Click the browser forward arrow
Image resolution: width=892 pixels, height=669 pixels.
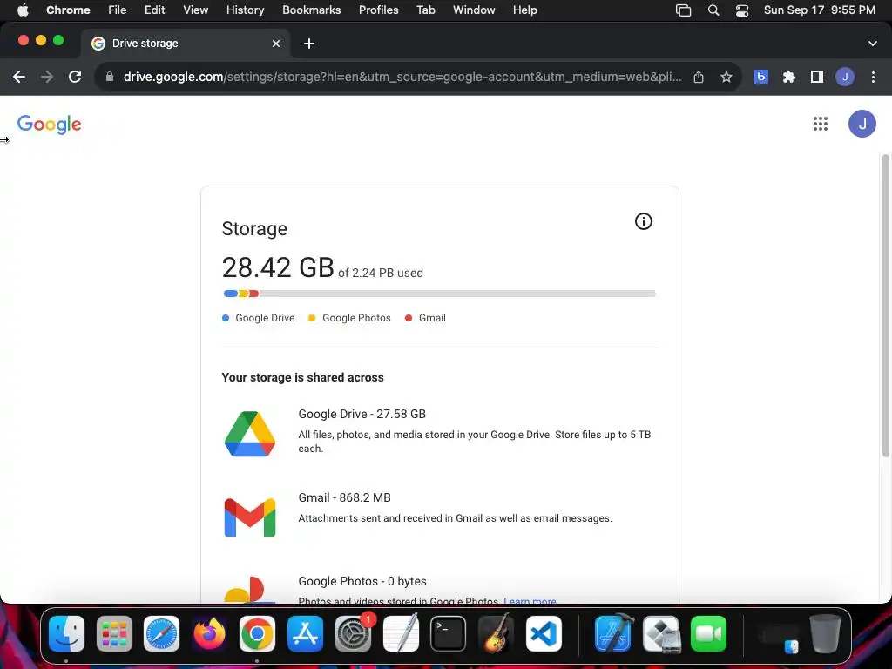[47, 77]
